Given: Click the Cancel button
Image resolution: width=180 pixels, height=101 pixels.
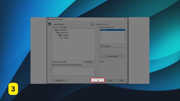Looking at the screenshot, I should [110, 80].
